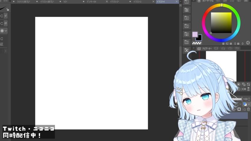Click the opacity 100 value stepper arrows

pos(249,99)
